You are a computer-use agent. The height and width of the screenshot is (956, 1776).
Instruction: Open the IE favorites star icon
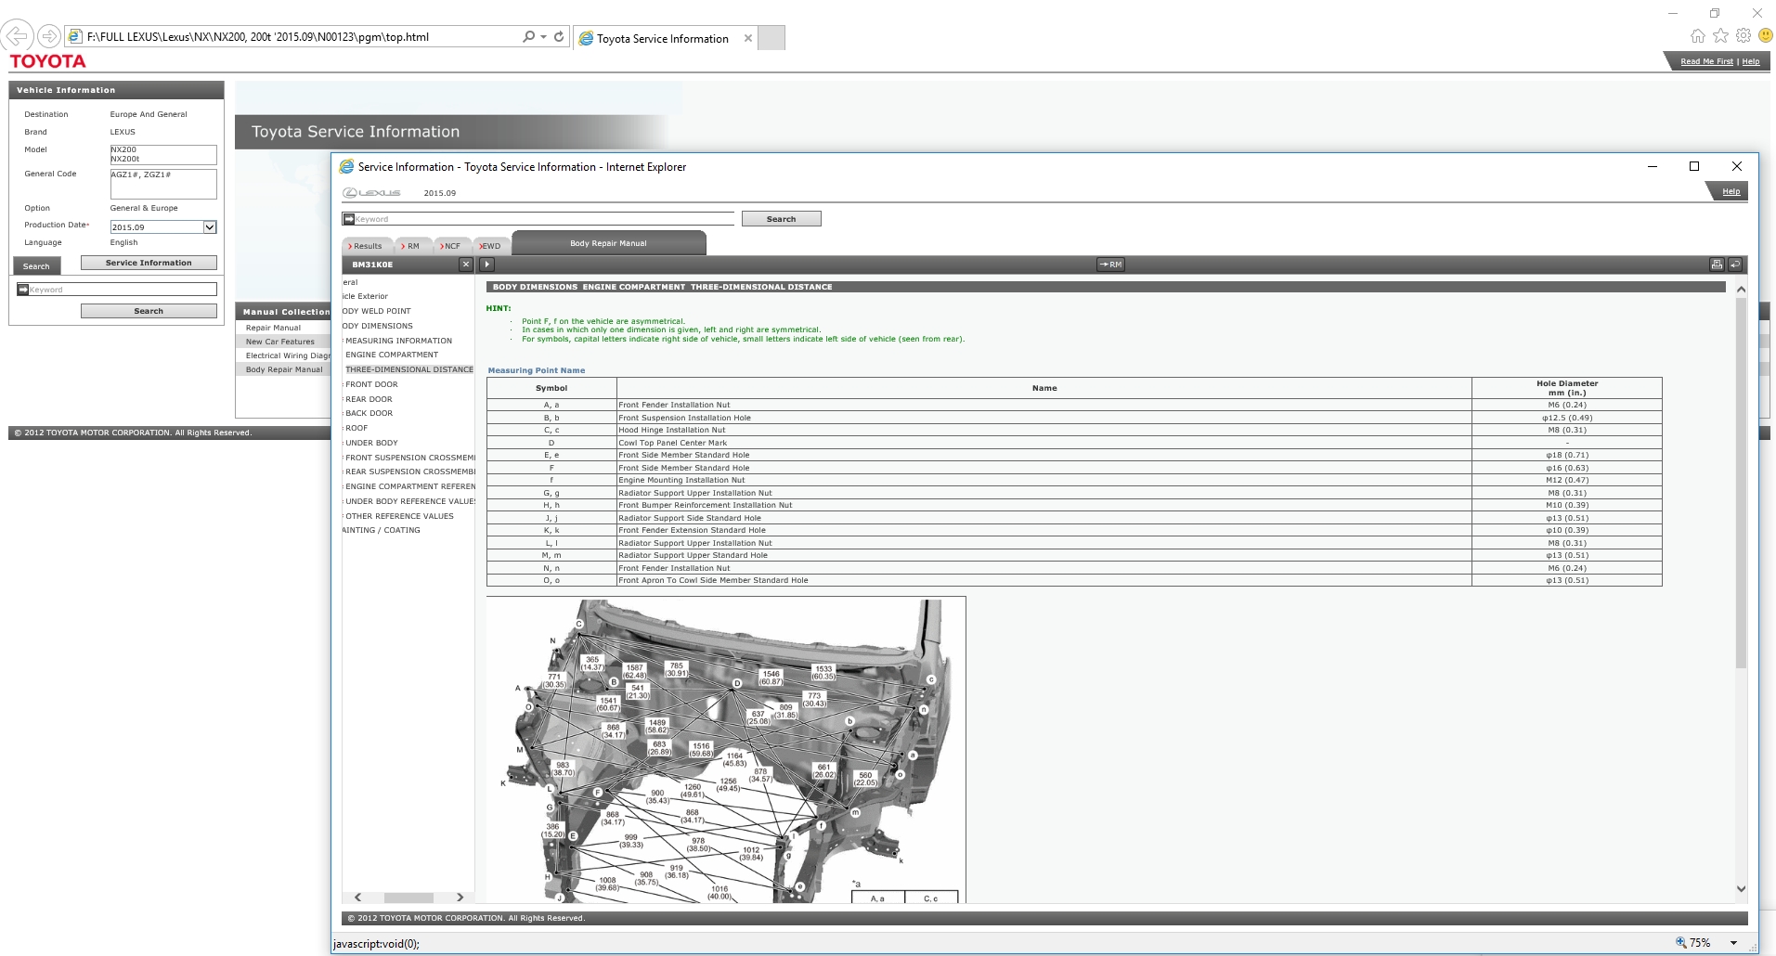pyautogui.click(x=1720, y=36)
